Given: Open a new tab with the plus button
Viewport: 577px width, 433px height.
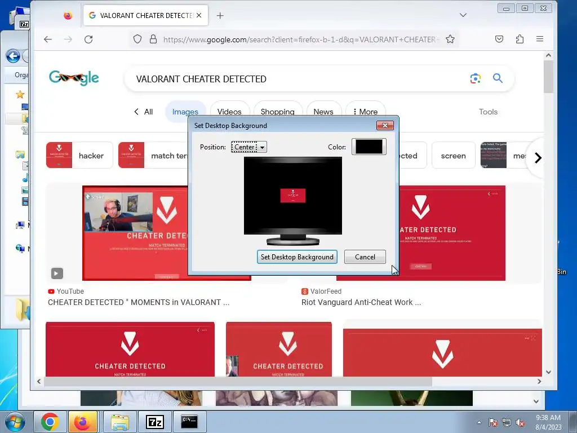Looking at the screenshot, I should [x=220, y=15].
